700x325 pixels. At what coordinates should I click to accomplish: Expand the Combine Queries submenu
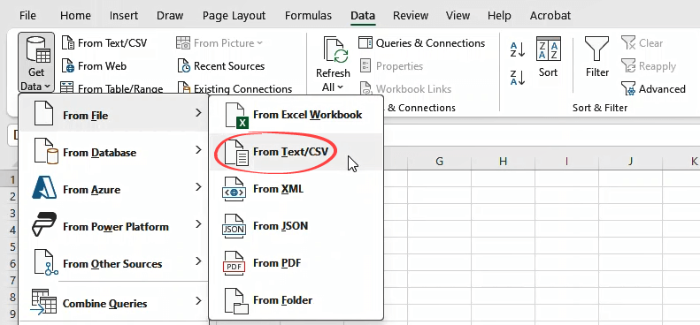(x=113, y=303)
